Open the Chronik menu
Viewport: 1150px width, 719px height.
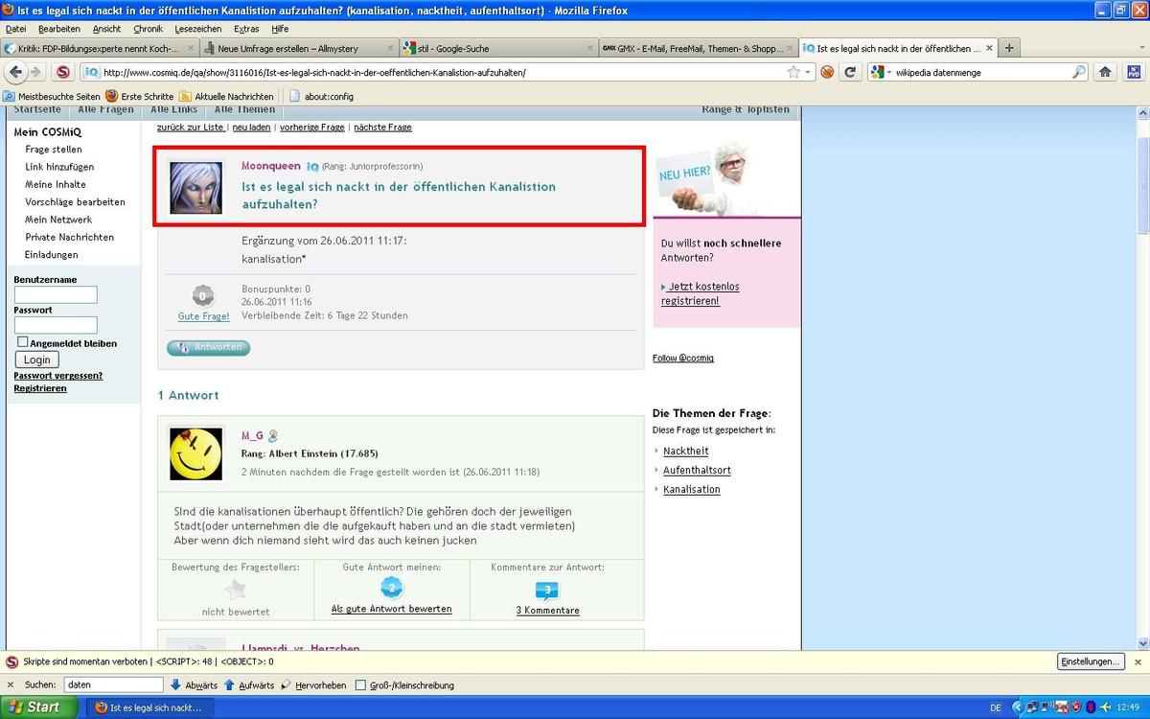click(x=148, y=29)
